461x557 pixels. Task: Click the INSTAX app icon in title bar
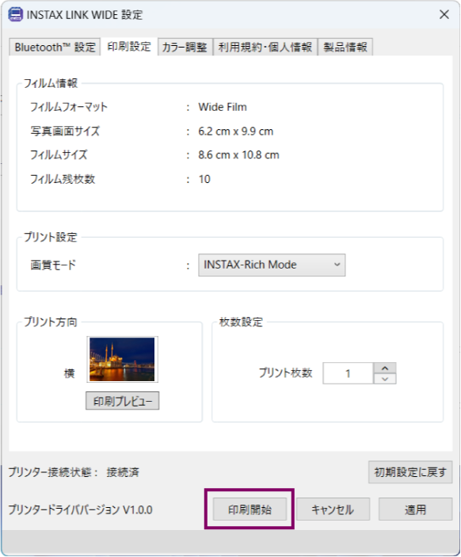point(15,15)
